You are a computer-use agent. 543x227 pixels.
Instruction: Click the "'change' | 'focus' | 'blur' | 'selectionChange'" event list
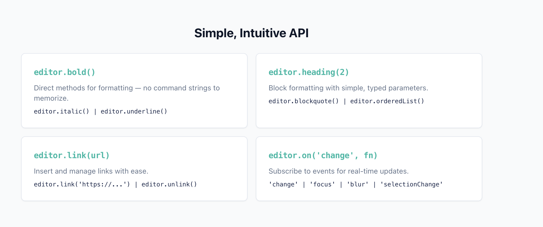click(356, 184)
